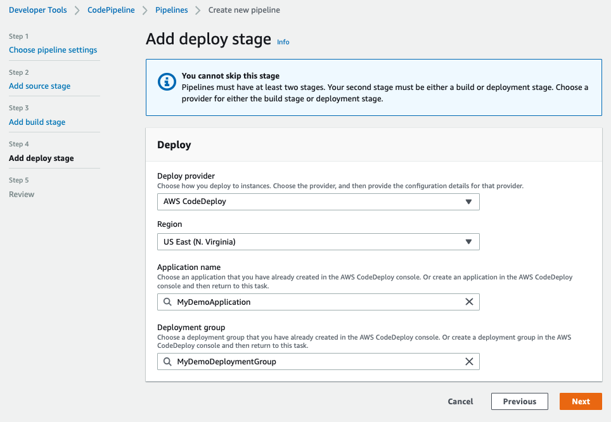The width and height of the screenshot is (611, 422).
Task: Go back to Add build stage step
Action: coord(37,122)
